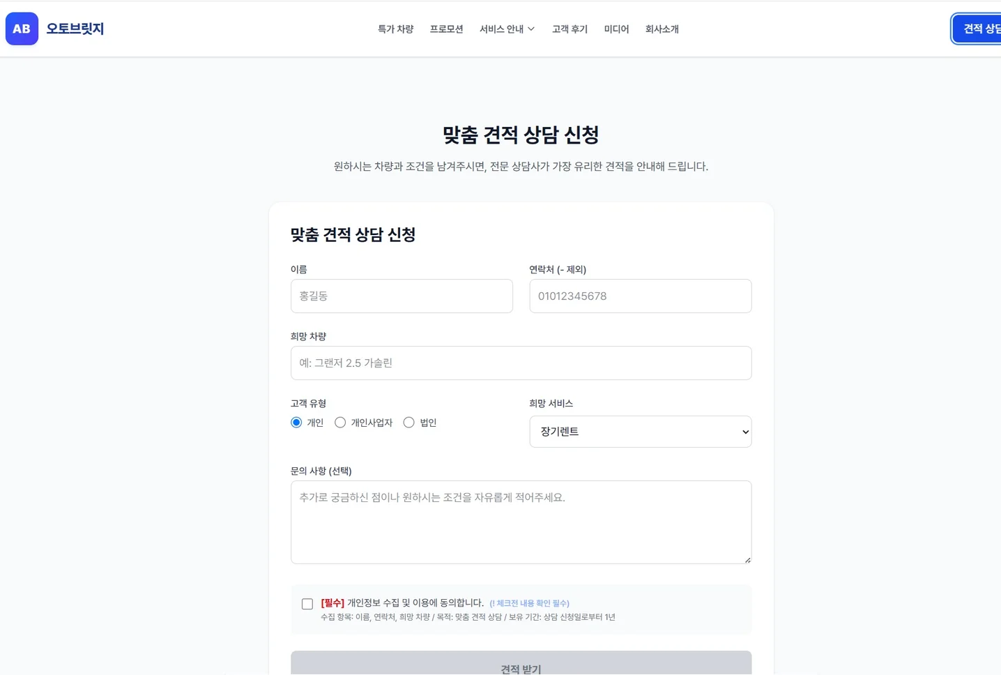
Task: Check the 개인정보 수집 동의 checkbox
Action: pyautogui.click(x=307, y=604)
